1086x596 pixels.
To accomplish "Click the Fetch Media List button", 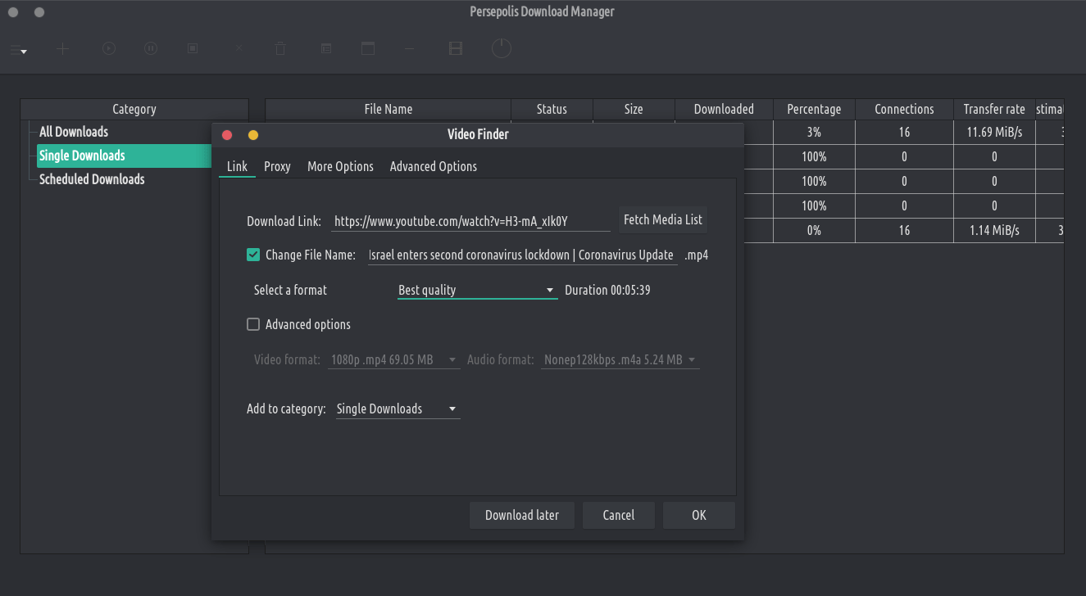I will tap(663, 219).
